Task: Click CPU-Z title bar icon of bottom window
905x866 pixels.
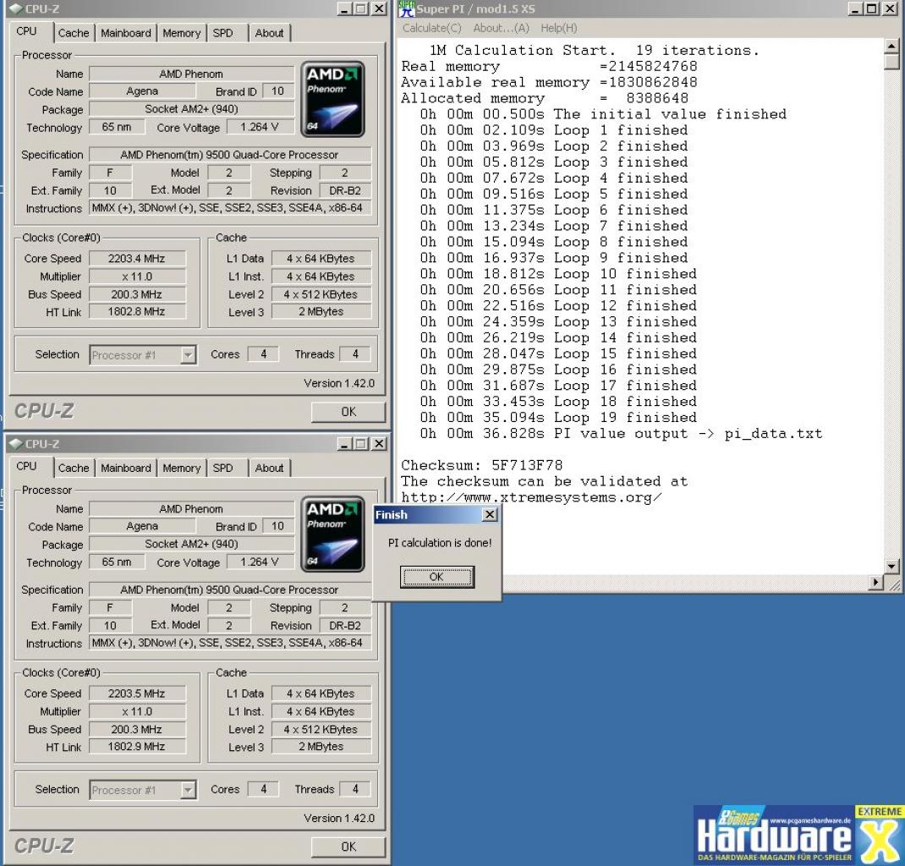Action: pos(15,444)
